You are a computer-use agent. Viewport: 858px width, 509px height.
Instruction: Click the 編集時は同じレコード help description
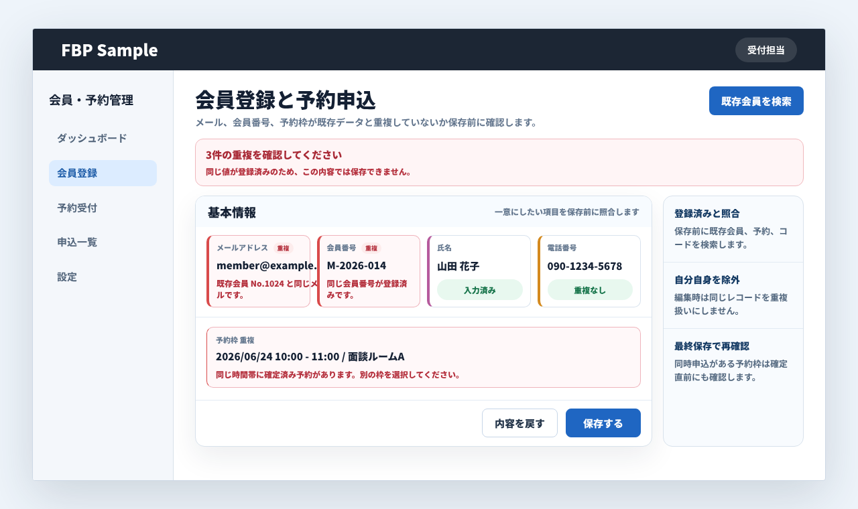click(731, 304)
